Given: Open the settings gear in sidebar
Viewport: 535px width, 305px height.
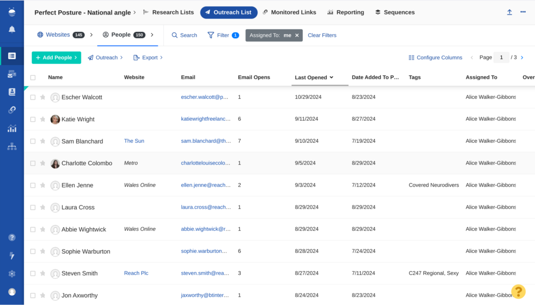Looking at the screenshot, I should click(x=12, y=274).
